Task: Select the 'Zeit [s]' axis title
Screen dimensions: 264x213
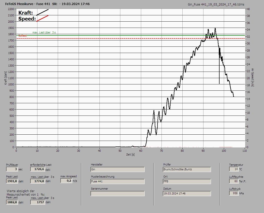Action: click(x=130, y=154)
